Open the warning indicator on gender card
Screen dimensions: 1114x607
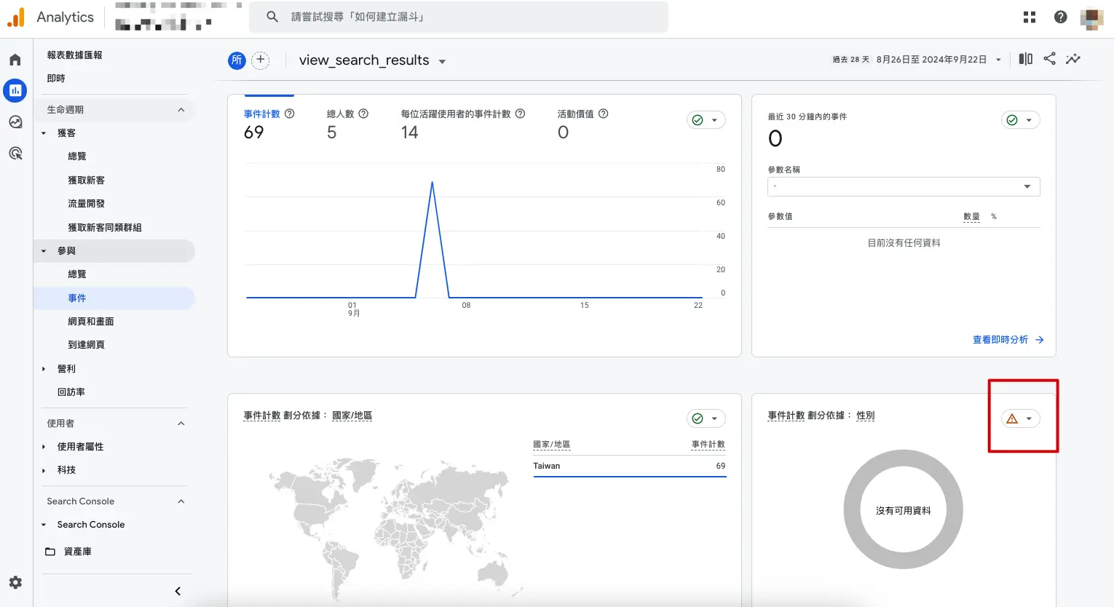click(x=1020, y=418)
